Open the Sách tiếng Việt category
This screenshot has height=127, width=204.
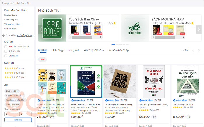click(11, 19)
